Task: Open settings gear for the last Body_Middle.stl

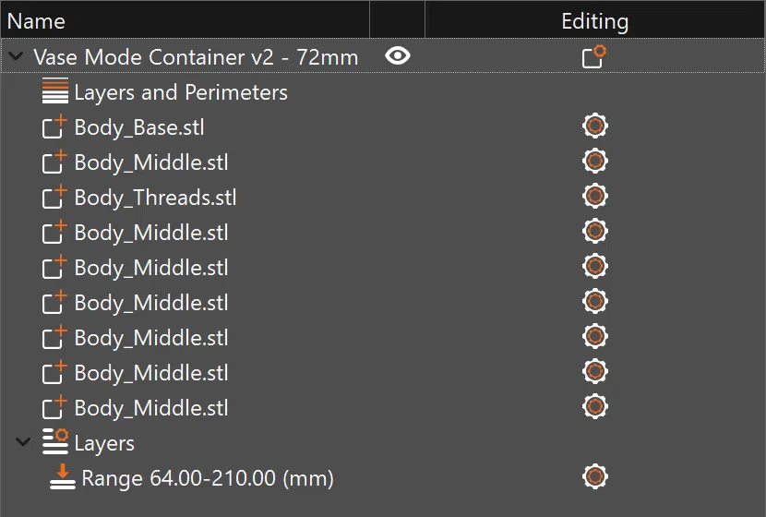Action: click(x=595, y=407)
